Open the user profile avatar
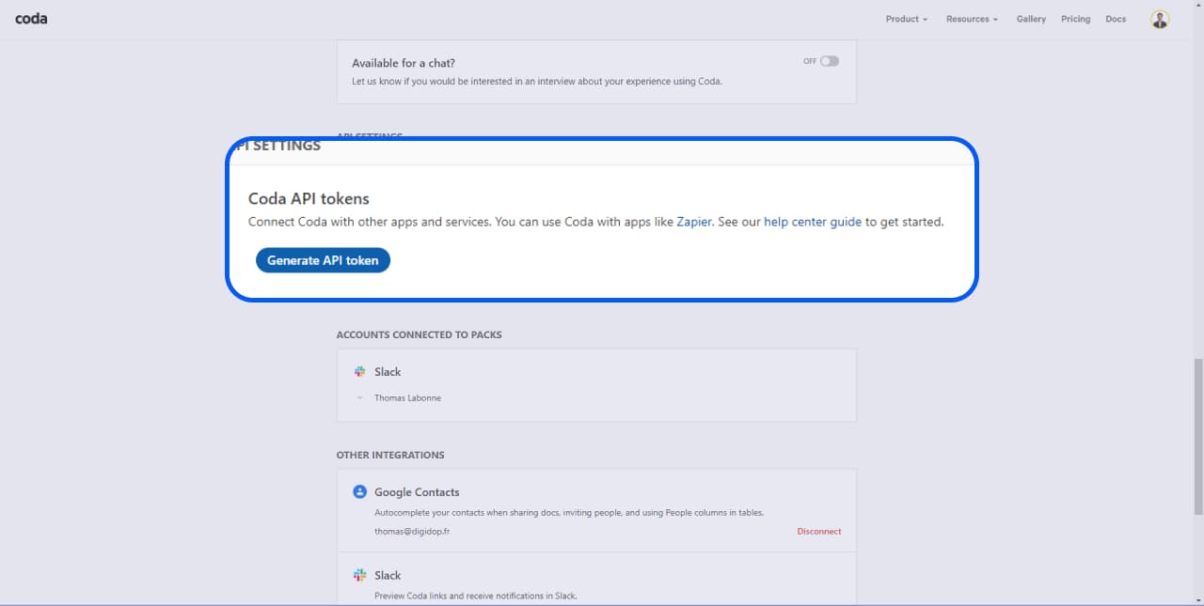Image resolution: width=1204 pixels, height=606 pixels. coord(1160,19)
